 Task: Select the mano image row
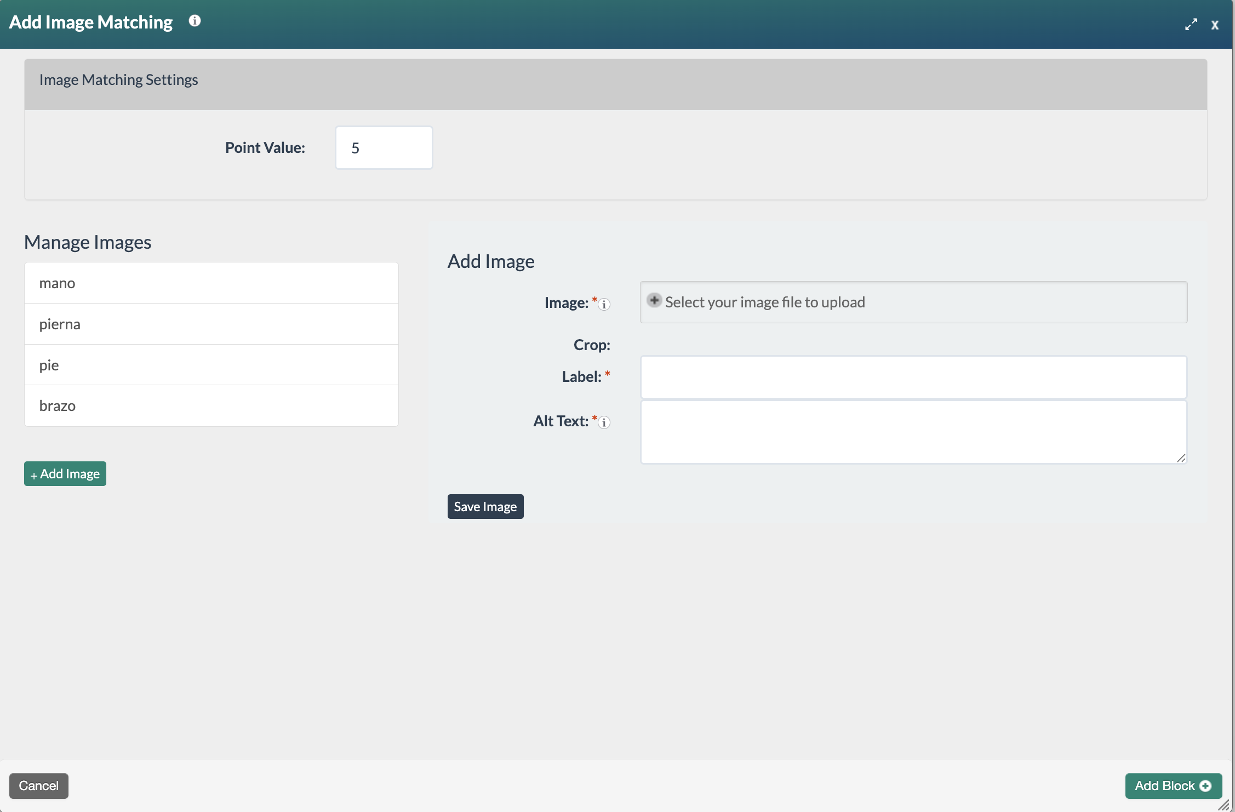pyautogui.click(x=211, y=283)
